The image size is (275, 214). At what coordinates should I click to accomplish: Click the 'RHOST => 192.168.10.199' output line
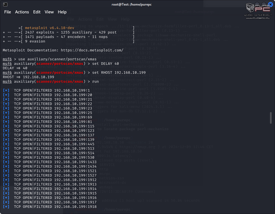(x=28, y=77)
